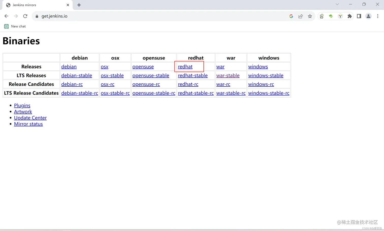Open the Mirror status link
This screenshot has height=231, width=384.
[28, 124]
